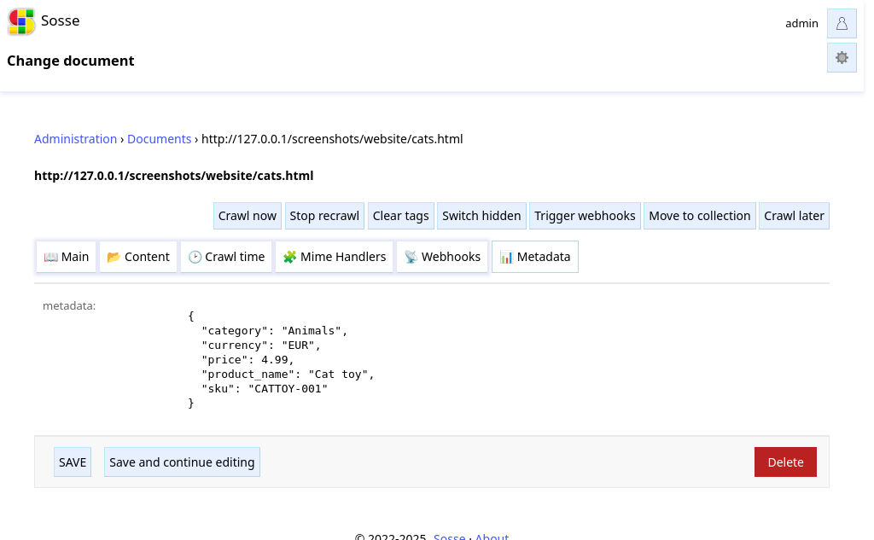Viewport: 874px width, 540px height.
Task: Click the Sosse logo icon
Action: 21,21
